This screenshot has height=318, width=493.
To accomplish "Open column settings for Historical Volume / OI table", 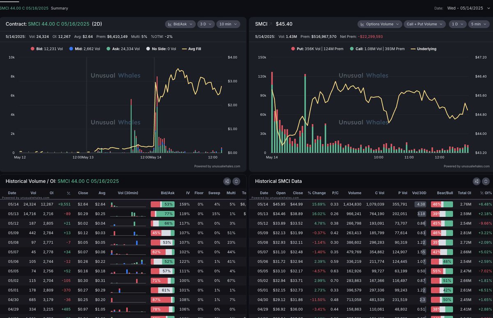I will (227, 181).
